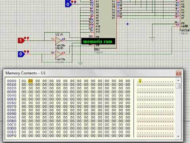Toggle the blue logic state 0 at top edge
The width and height of the screenshot is (190, 143).
pos(68,4)
